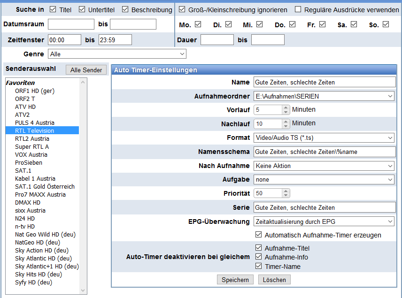Open the Genre dropdown
The image size is (402, 298).
[x=117, y=54]
